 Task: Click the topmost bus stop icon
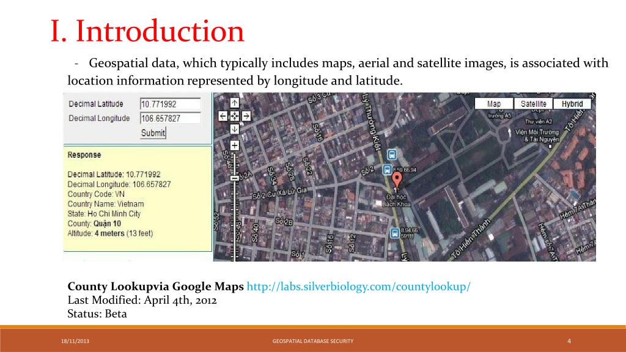pyautogui.click(x=392, y=155)
